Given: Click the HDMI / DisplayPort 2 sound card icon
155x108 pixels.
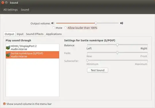Looking at the screenshot, I should click(x=8, y=48).
